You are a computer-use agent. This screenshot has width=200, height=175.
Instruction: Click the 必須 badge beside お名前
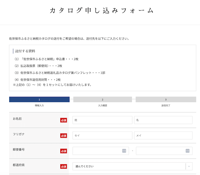pyautogui.click(x=63, y=120)
